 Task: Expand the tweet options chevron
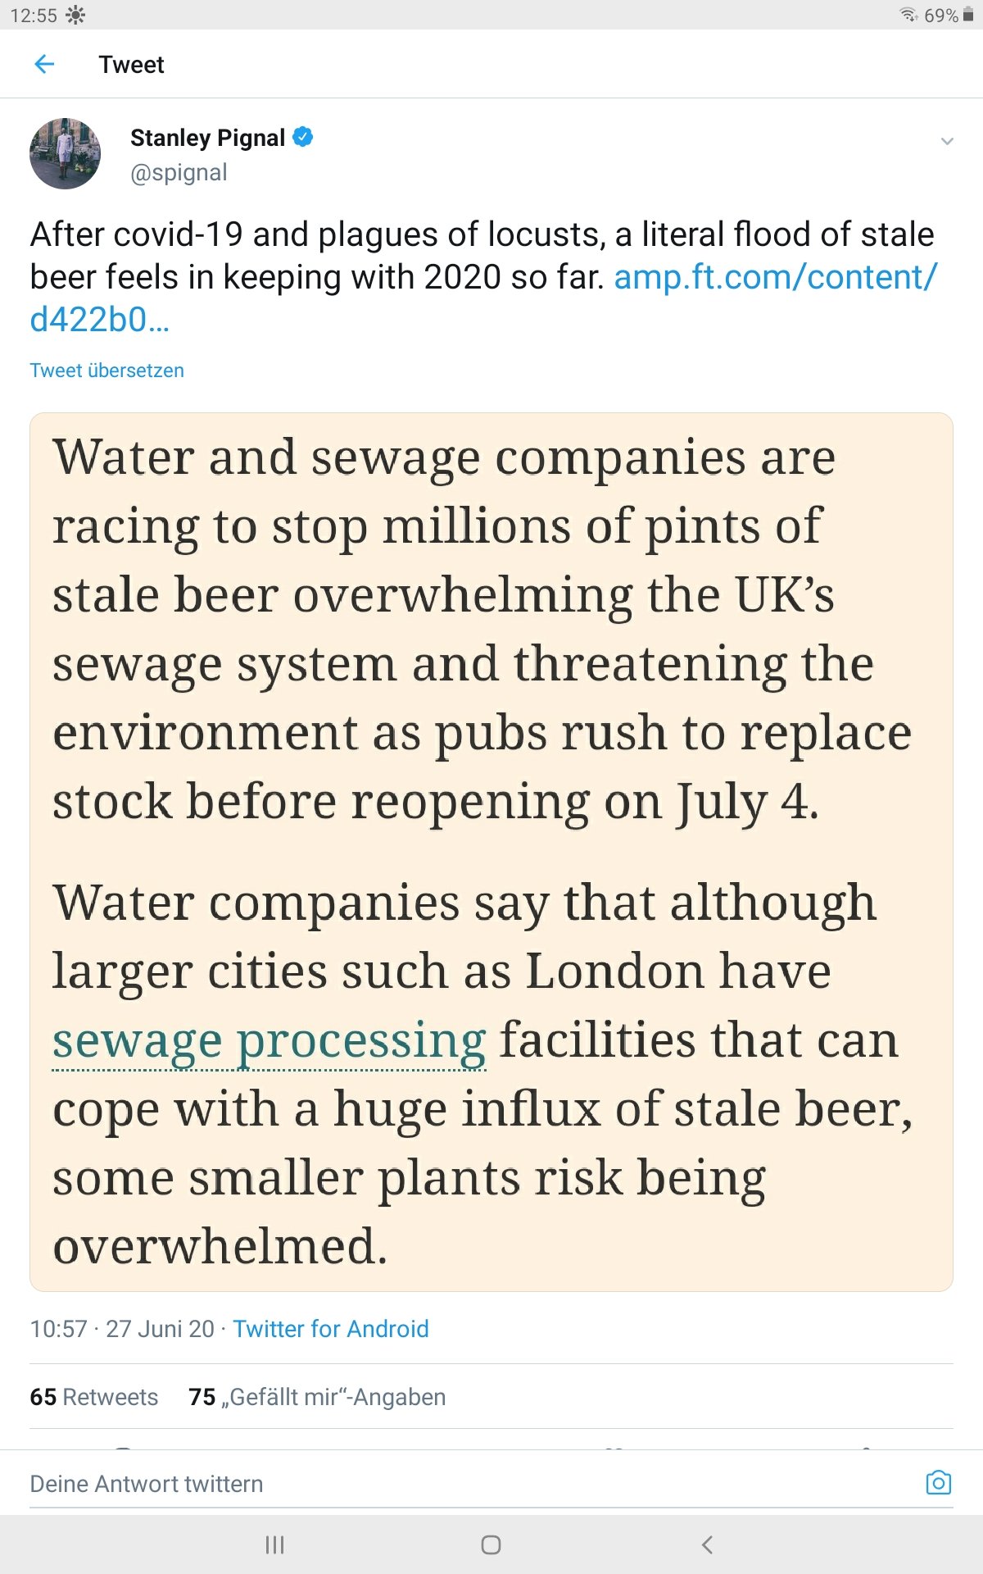coord(947,141)
